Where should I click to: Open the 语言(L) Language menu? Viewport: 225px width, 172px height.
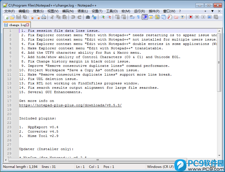coord(83,11)
